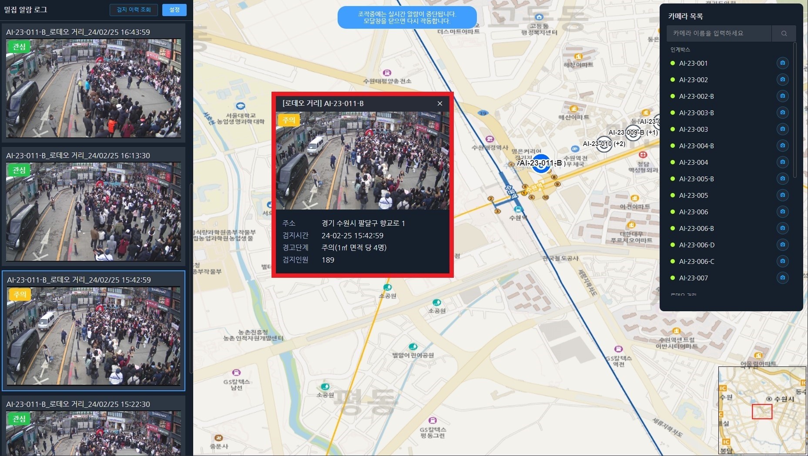This screenshot has height=456, width=808.
Task: Select the AI-23-011-B marker on the map
Action: 541,164
